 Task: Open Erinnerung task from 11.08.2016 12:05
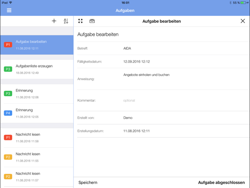click(x=37, y=114)
